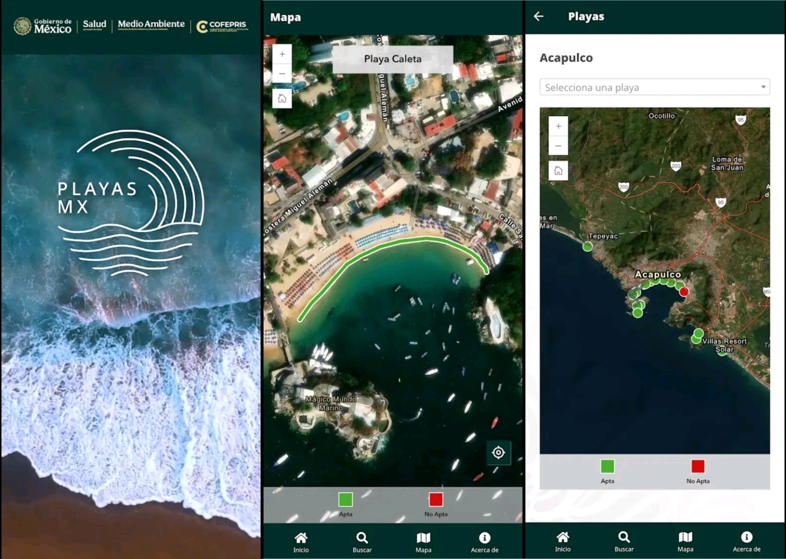Tap Mapa tab in the Mapa screen
Viewport: 786px width, 559px height.
[423, 542]
